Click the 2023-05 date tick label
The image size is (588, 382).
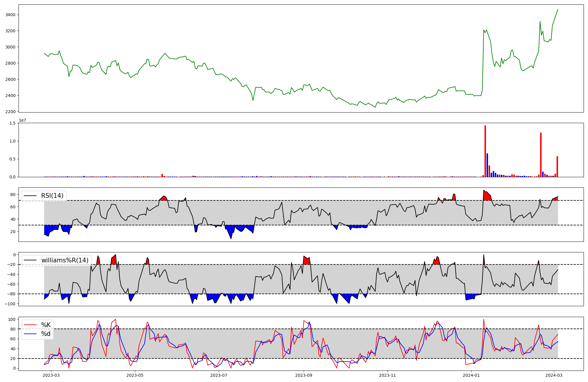[x=135, y=375]
